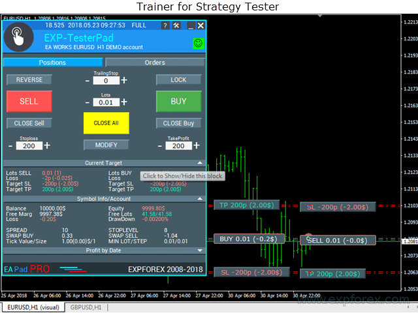Close the EXP-TesterPad panel

click(x=201, y=25)
